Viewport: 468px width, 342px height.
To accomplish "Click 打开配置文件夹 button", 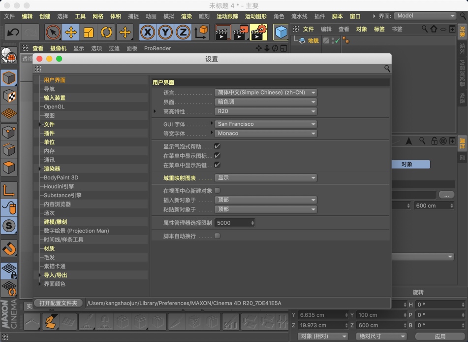I will 58,303.
